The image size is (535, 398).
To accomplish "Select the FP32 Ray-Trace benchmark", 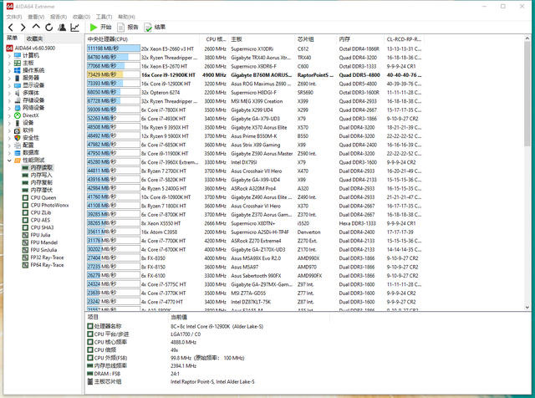I will tap(47, 258).
